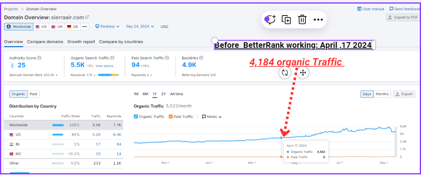Click Export to PDF button
The image size is (421, 176).
point(403,18)
